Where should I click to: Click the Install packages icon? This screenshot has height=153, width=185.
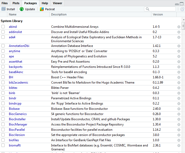click(x=3, y=9)
